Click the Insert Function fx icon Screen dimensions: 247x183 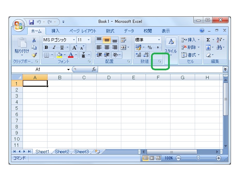point(94,69)
